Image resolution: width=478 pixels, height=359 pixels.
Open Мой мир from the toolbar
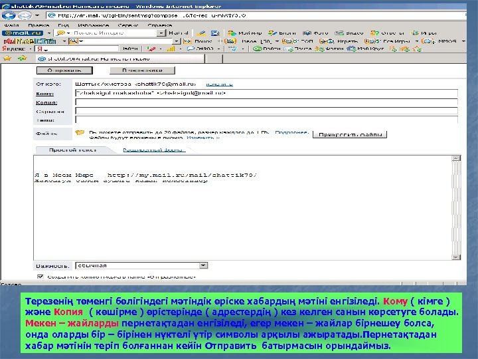[245, 33]
